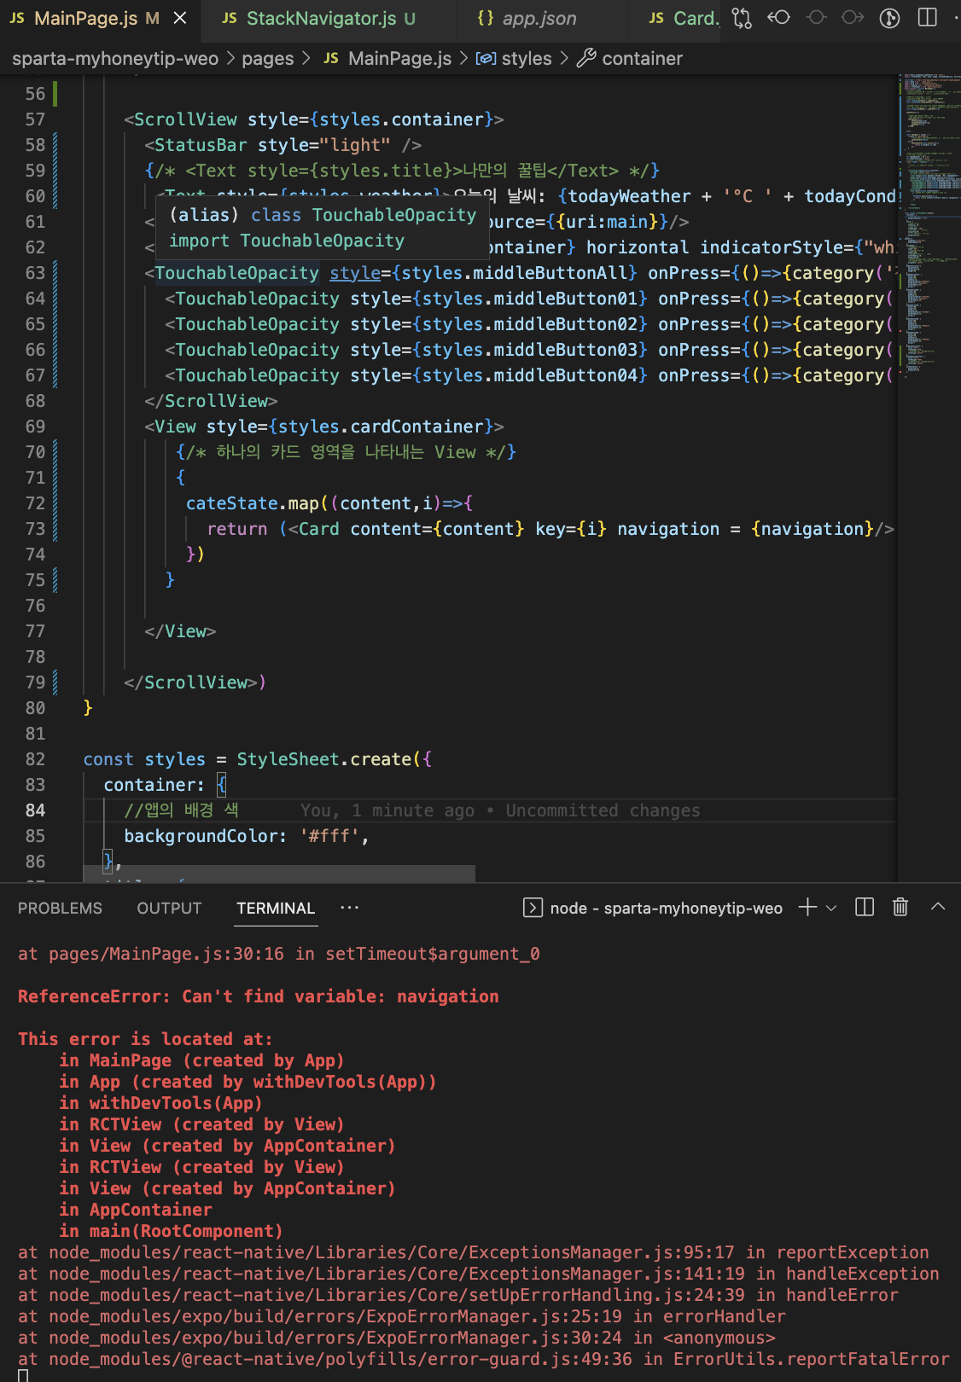The image size is (961, 1382).
Task: Maximize the panel with chevron up
Action: pos(938,907)
